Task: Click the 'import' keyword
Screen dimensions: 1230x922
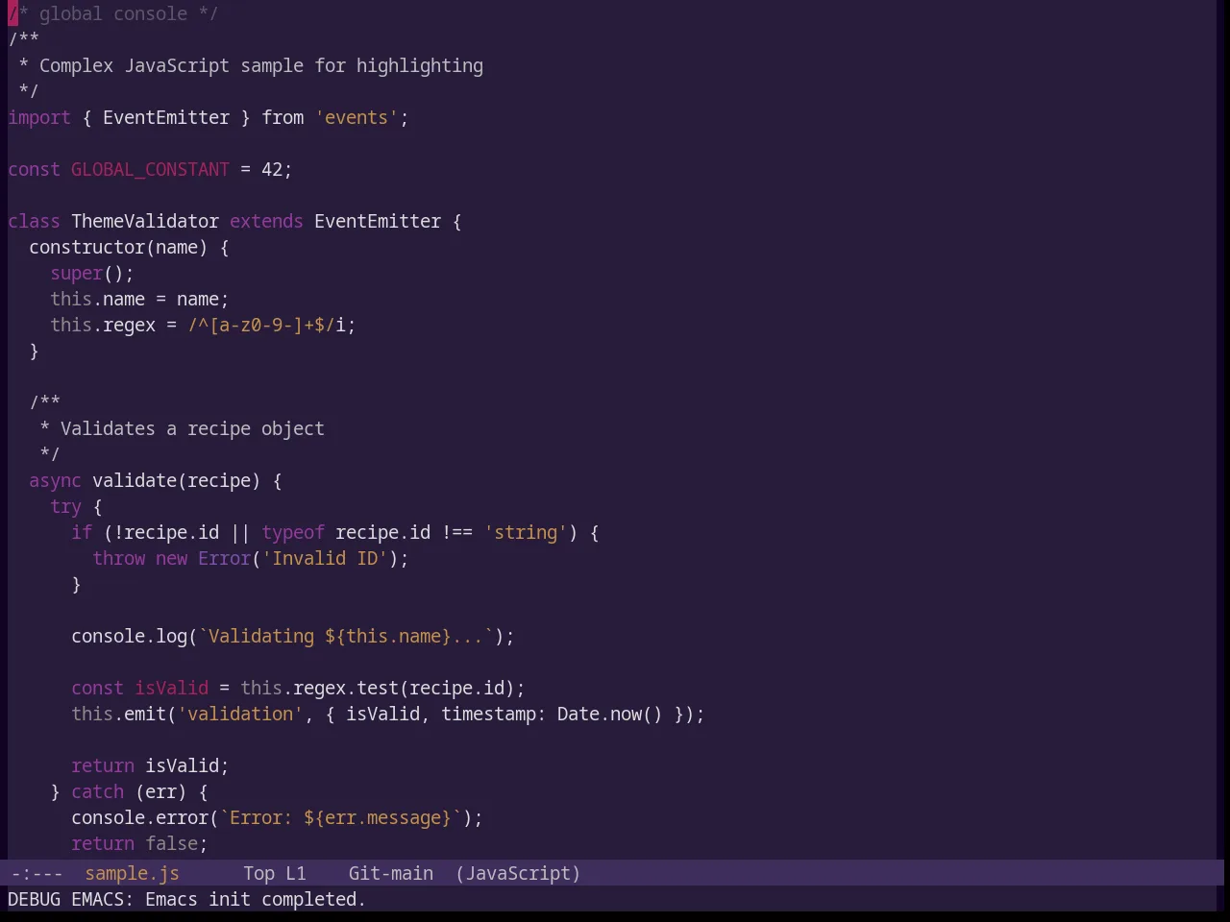Action: tap(39, 118)
